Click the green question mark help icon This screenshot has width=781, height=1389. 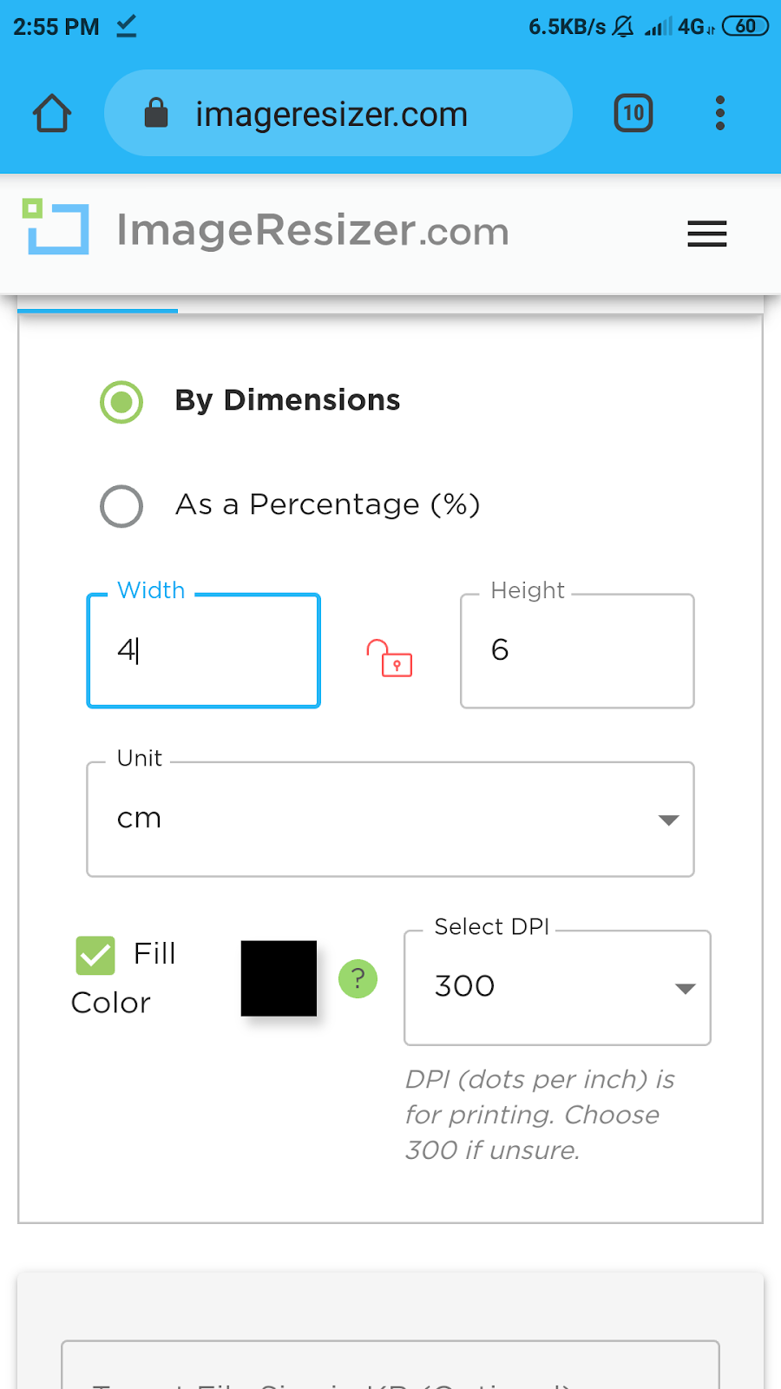coord(358,979)
